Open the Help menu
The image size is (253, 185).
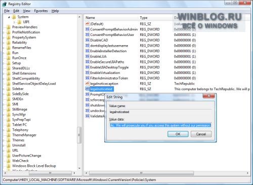click(55, 11)
